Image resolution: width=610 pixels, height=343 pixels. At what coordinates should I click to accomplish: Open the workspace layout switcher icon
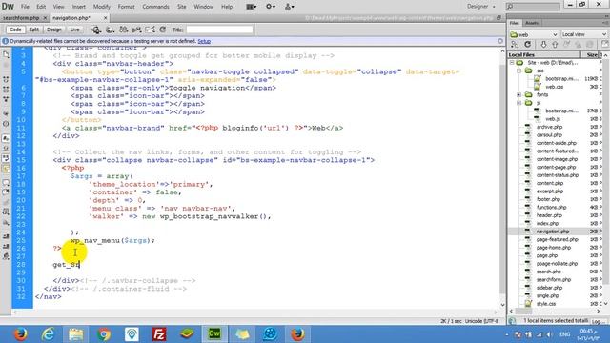click(252, 7)
